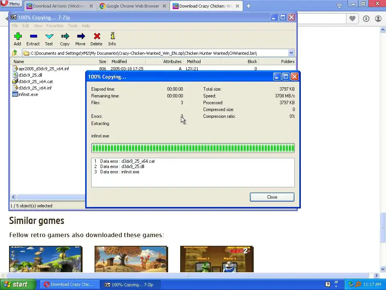Click the Move toolbar icon

coord(81,39)
